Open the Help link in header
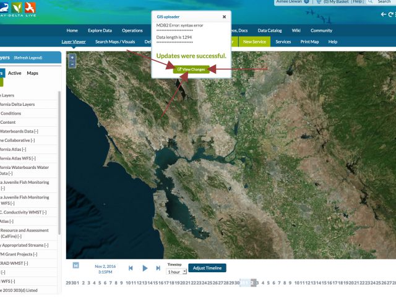396x297 pixels. [x=357, y=1]
